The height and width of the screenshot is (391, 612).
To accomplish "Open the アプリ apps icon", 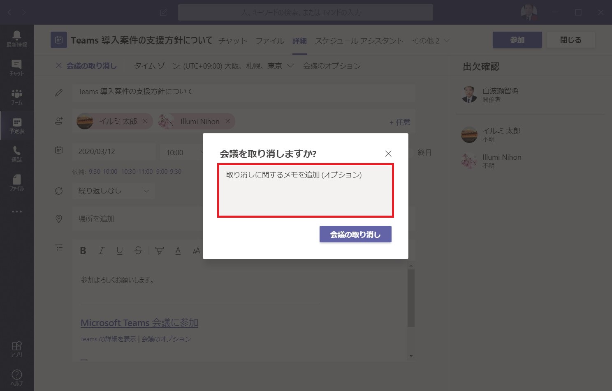I will coord(17,349).
